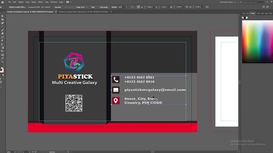Open the Object menu
The height and width of the screenshot is (153, 273).
pyautogui.click(x=21, y=2)
